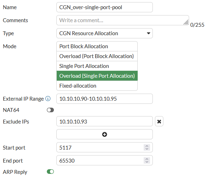
Task: Click the External IP Range info icon
Action: tap(48, 99)
